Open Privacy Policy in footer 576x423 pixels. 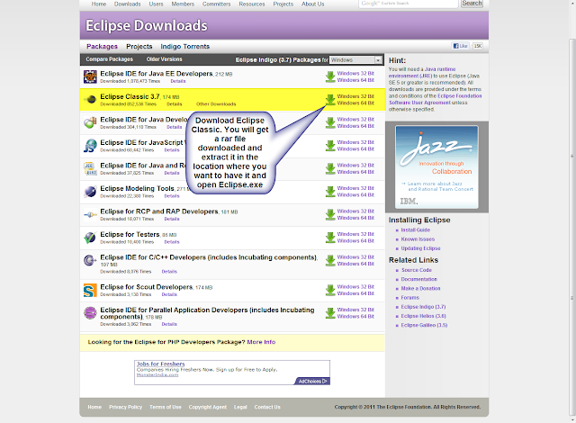point(126,407)
